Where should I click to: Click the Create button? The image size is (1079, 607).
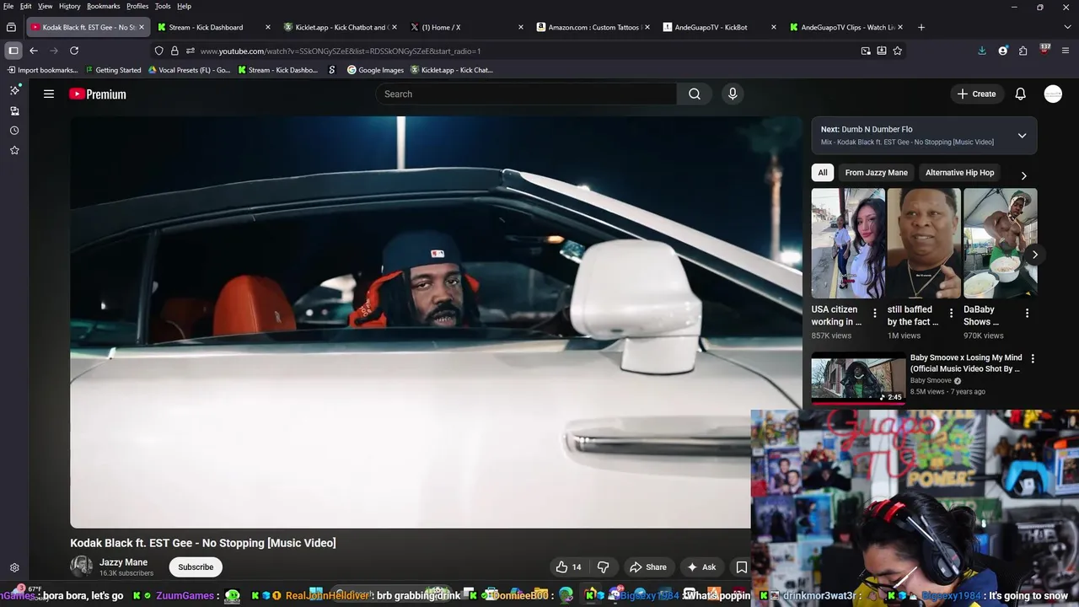pyautogui.click(x=976, y=94)
